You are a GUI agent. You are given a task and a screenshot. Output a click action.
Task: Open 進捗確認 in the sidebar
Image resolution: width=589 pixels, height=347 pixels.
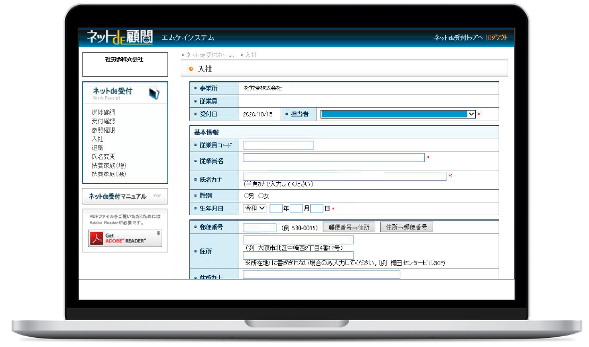[103, 112]
